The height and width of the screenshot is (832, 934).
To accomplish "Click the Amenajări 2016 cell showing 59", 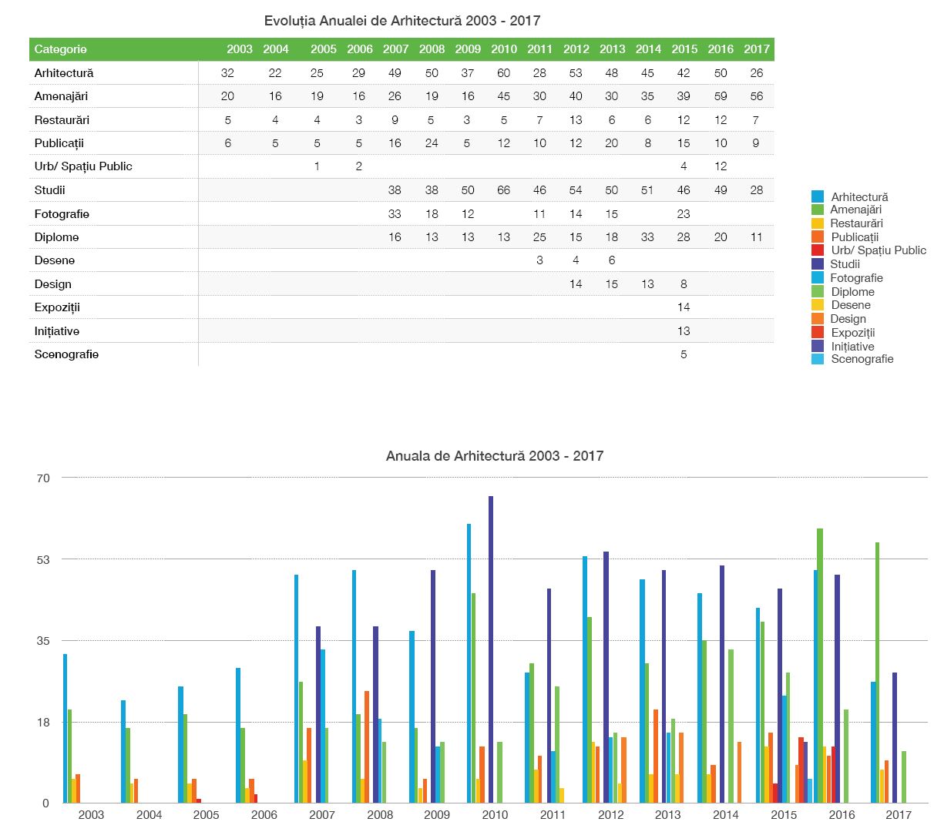I will pyautogui.click(x=721, y=96).
